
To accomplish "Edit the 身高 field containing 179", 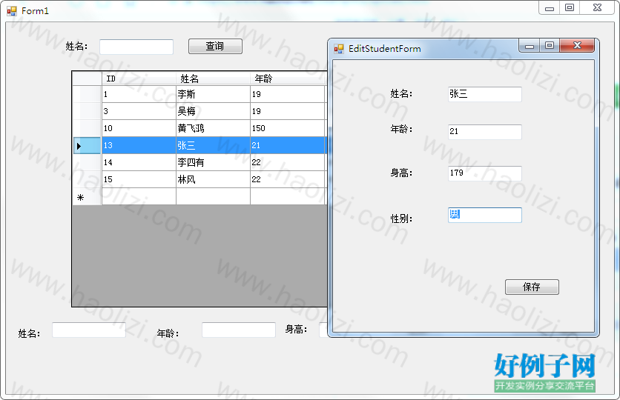I will [x=485, y=173].
